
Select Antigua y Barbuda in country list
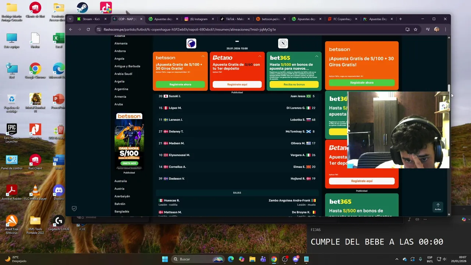tap(127, 66)
